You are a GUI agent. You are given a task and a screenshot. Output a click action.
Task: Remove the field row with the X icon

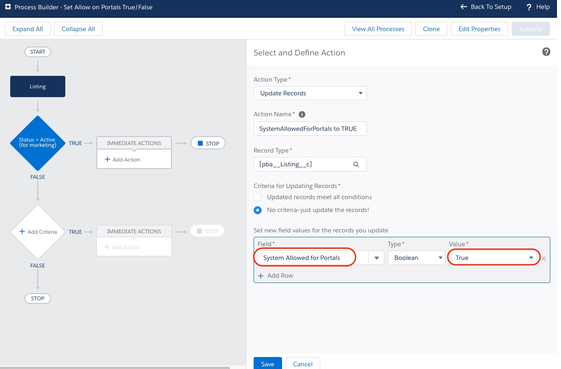click(x=543, y=258)
